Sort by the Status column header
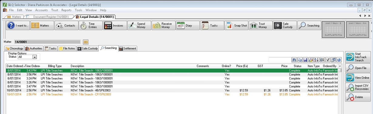 tap(297, 66)
